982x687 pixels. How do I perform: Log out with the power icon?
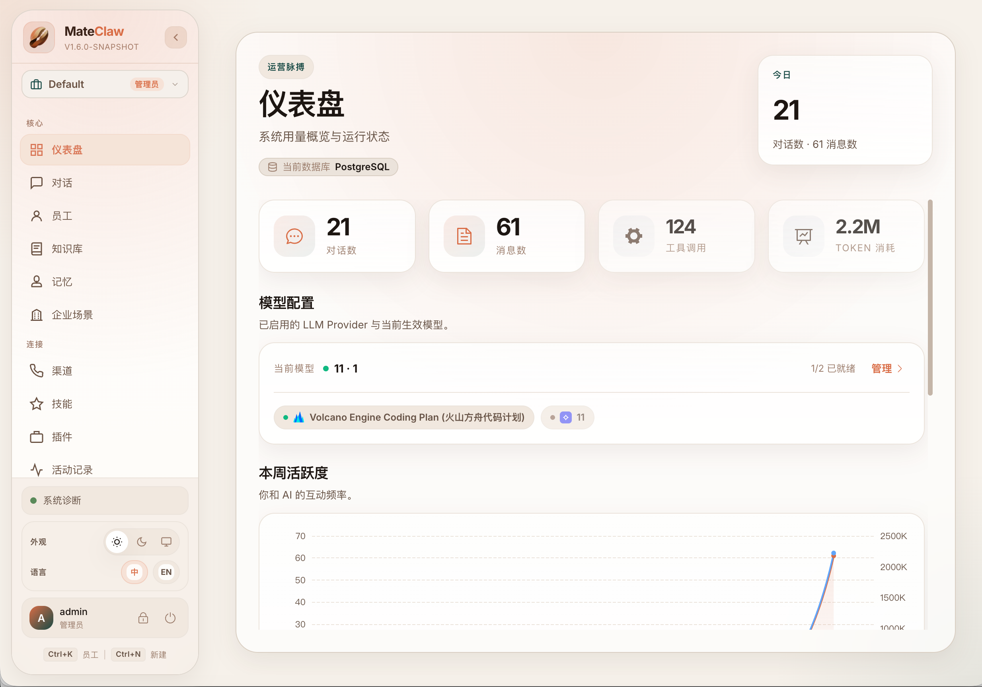point(170,618)
